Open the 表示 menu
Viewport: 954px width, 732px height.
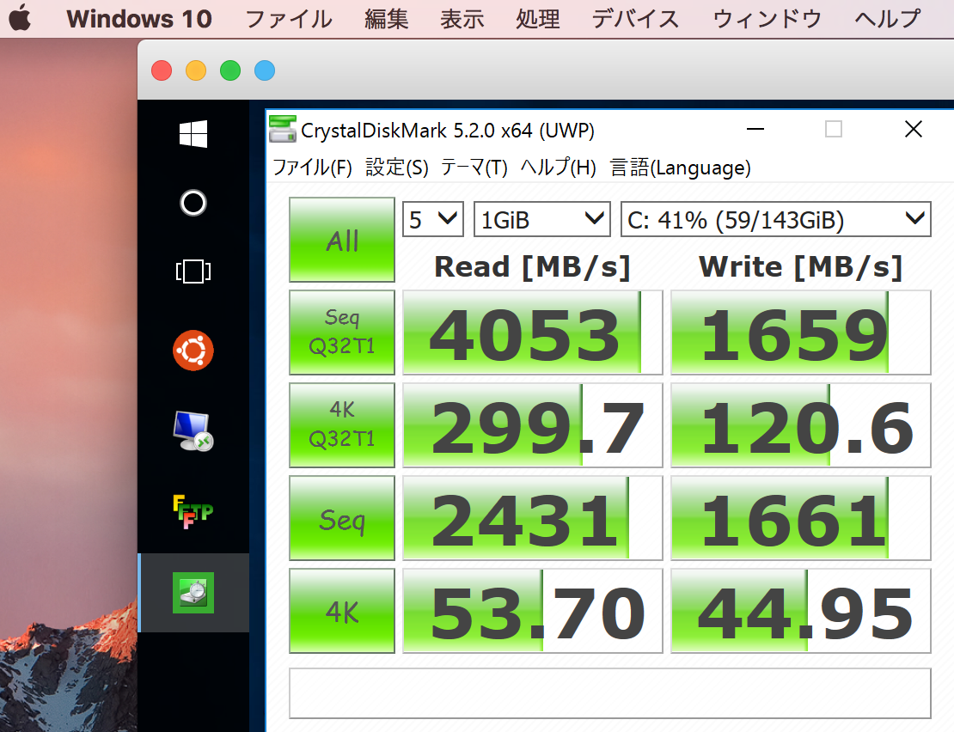coord(462,19)
